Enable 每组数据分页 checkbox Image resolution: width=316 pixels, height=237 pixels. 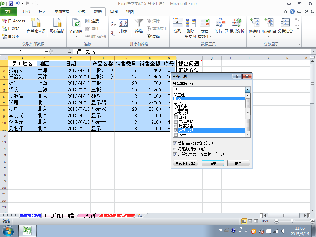(x=175, y=149)
